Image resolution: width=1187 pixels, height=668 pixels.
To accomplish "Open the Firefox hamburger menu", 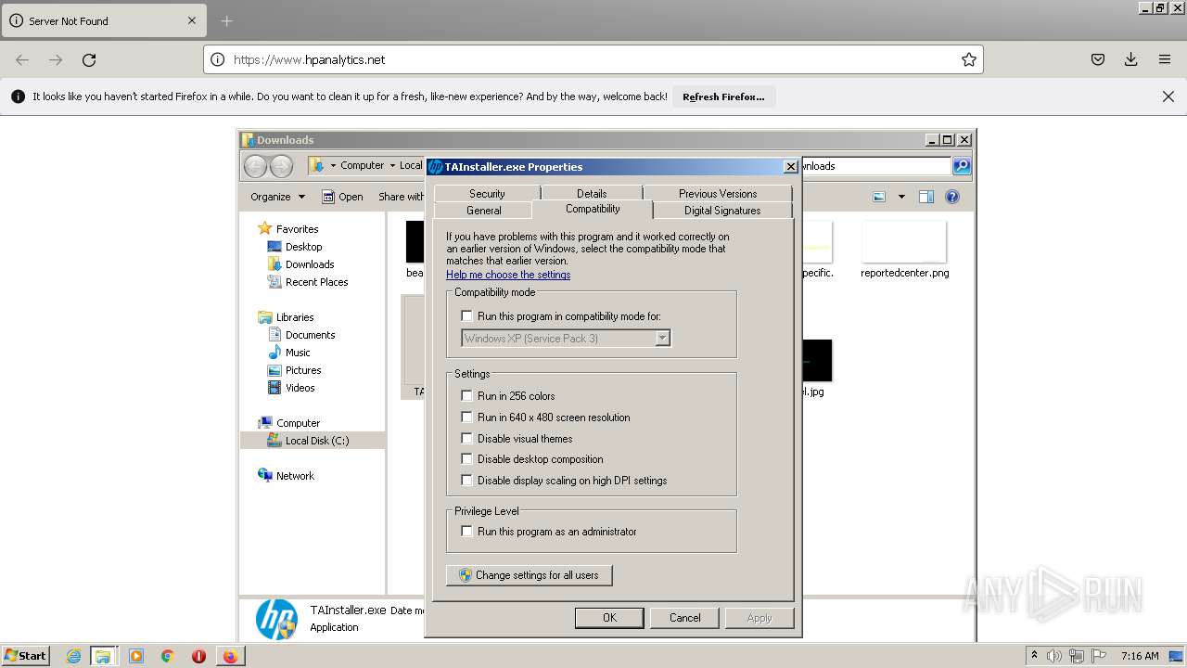I will coord(1165,59).
